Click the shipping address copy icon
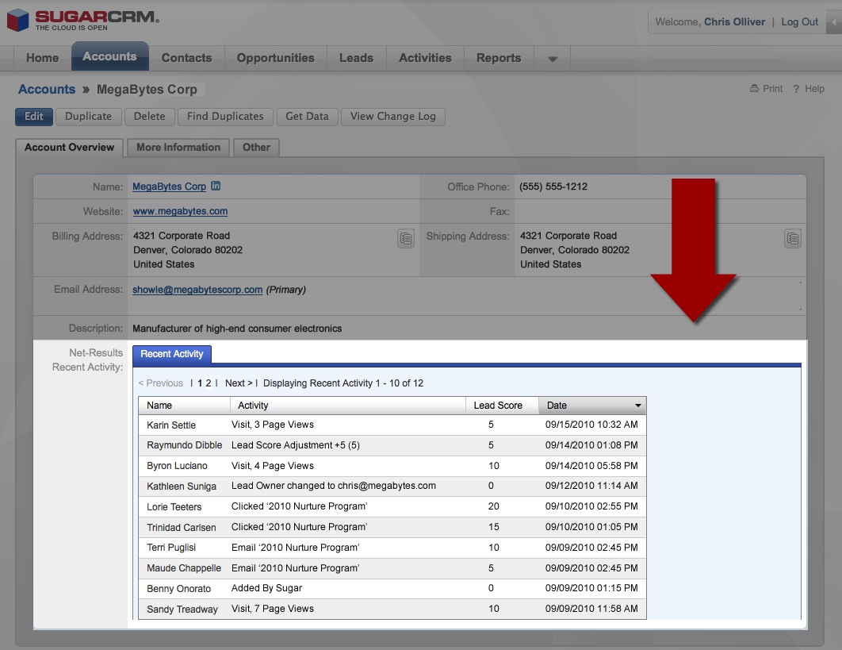Viewport: 842px width, 650px height. 793,238
